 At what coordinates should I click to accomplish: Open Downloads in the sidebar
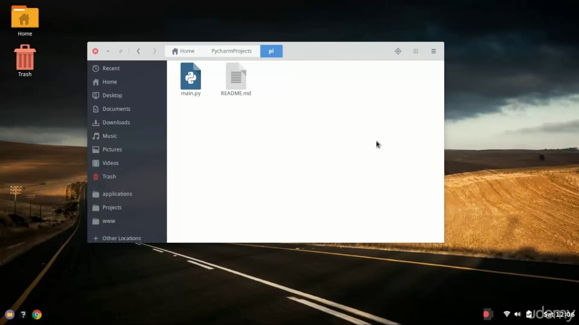click(x=127, y=122)
